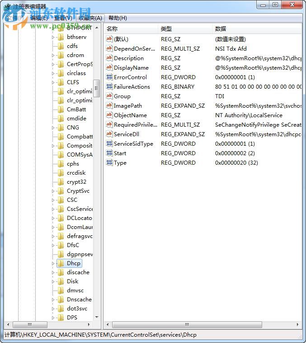The height and width of the screenshot is (343, 306).
Task: Expand the dot3svc tree node
Action: coord(53,309)
